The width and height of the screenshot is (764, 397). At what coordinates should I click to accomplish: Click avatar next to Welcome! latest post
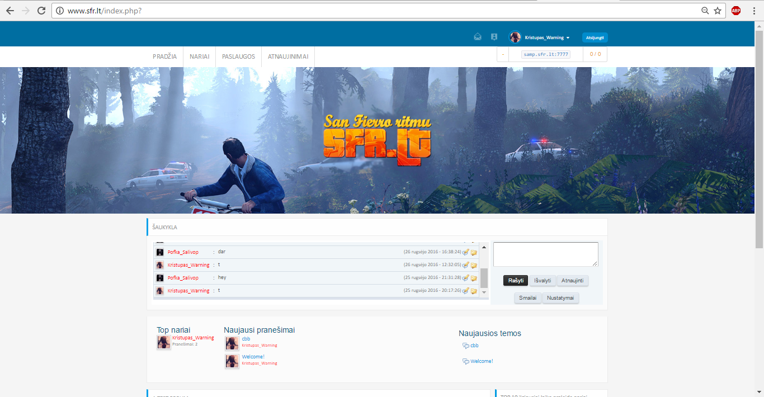[232, 361]
